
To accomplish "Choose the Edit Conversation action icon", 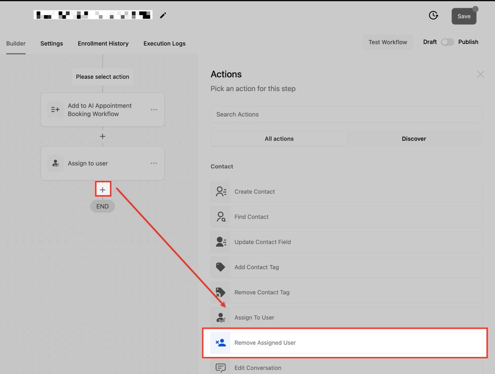I will coord(221,368).
